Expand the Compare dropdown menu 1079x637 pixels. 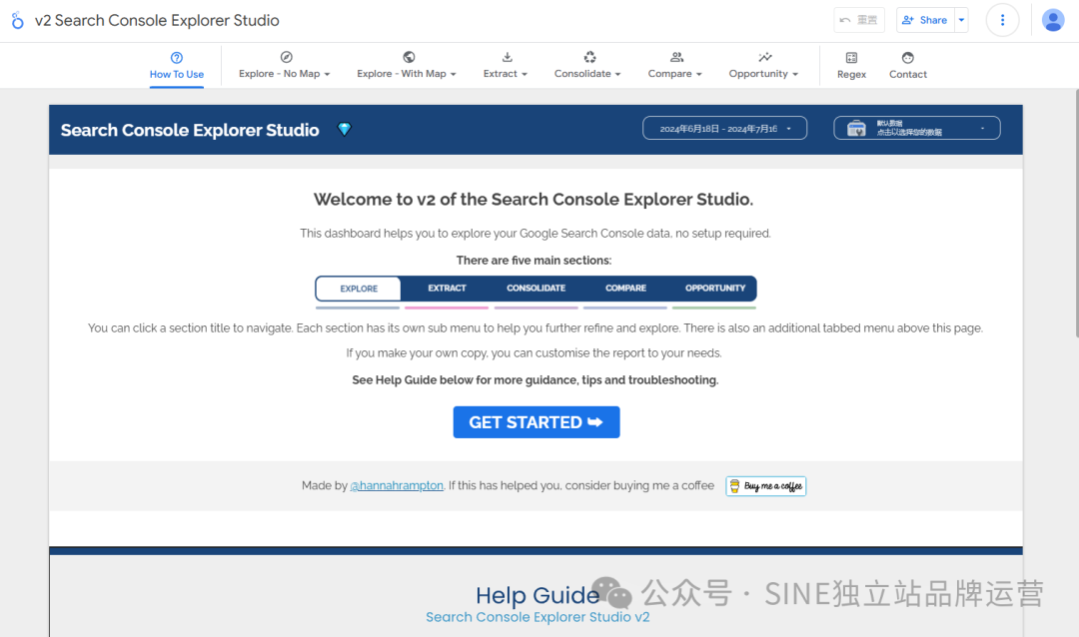point(674,74)
